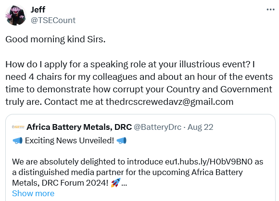Click the ellipsis after the rocket emoji
This screenshot has height=201, width=279.
point(124,183)
